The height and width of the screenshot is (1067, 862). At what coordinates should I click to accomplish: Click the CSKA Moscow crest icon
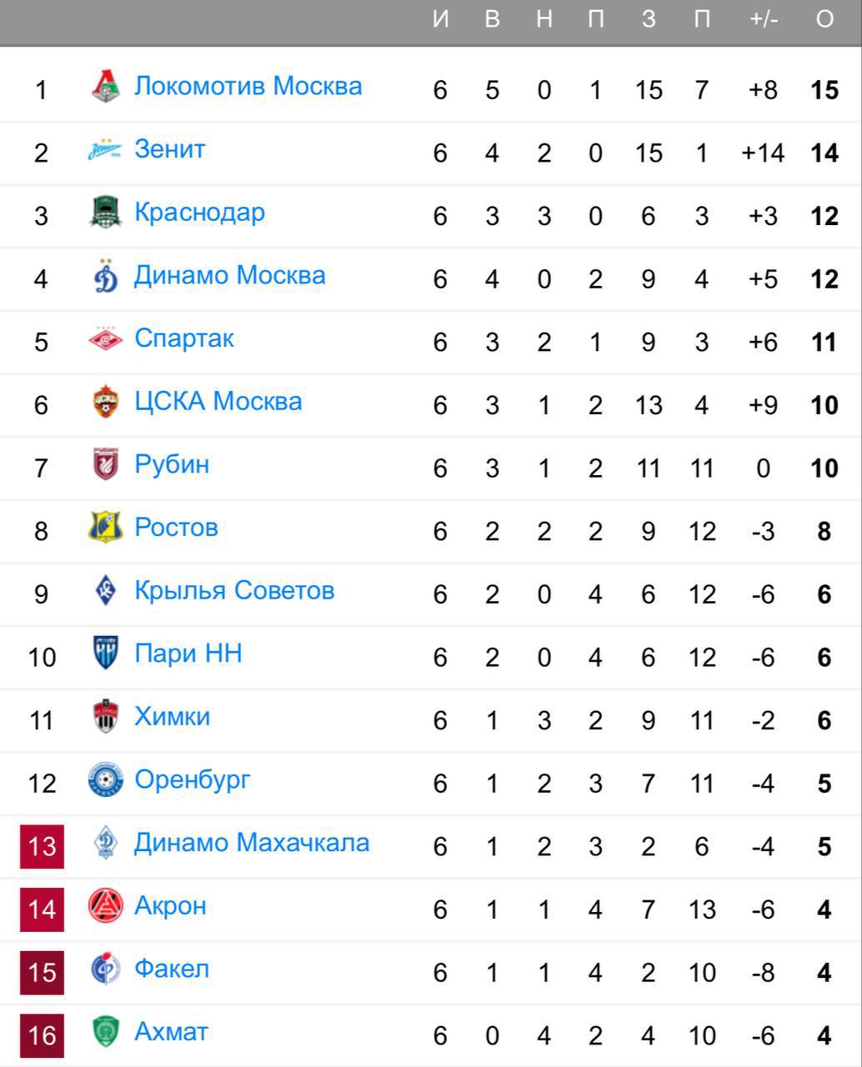[x=105, y=402]
